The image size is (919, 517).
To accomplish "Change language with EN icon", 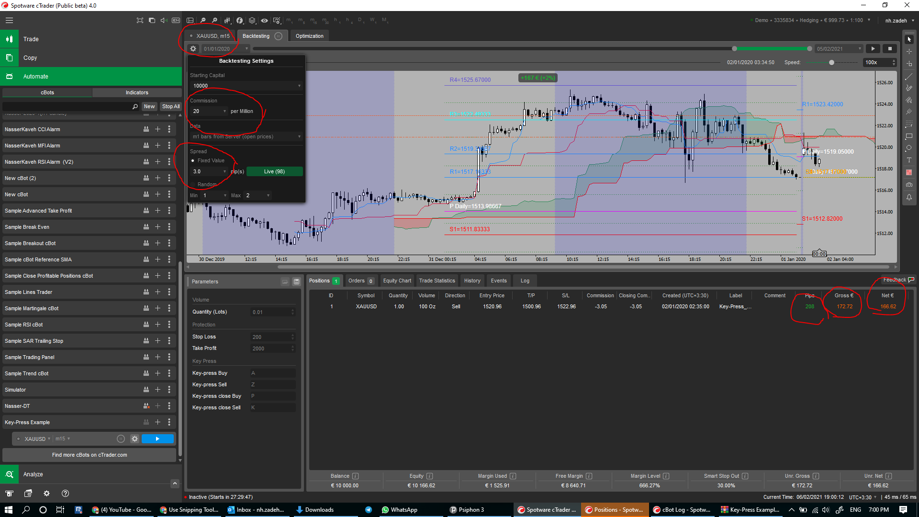I will 176,21.
